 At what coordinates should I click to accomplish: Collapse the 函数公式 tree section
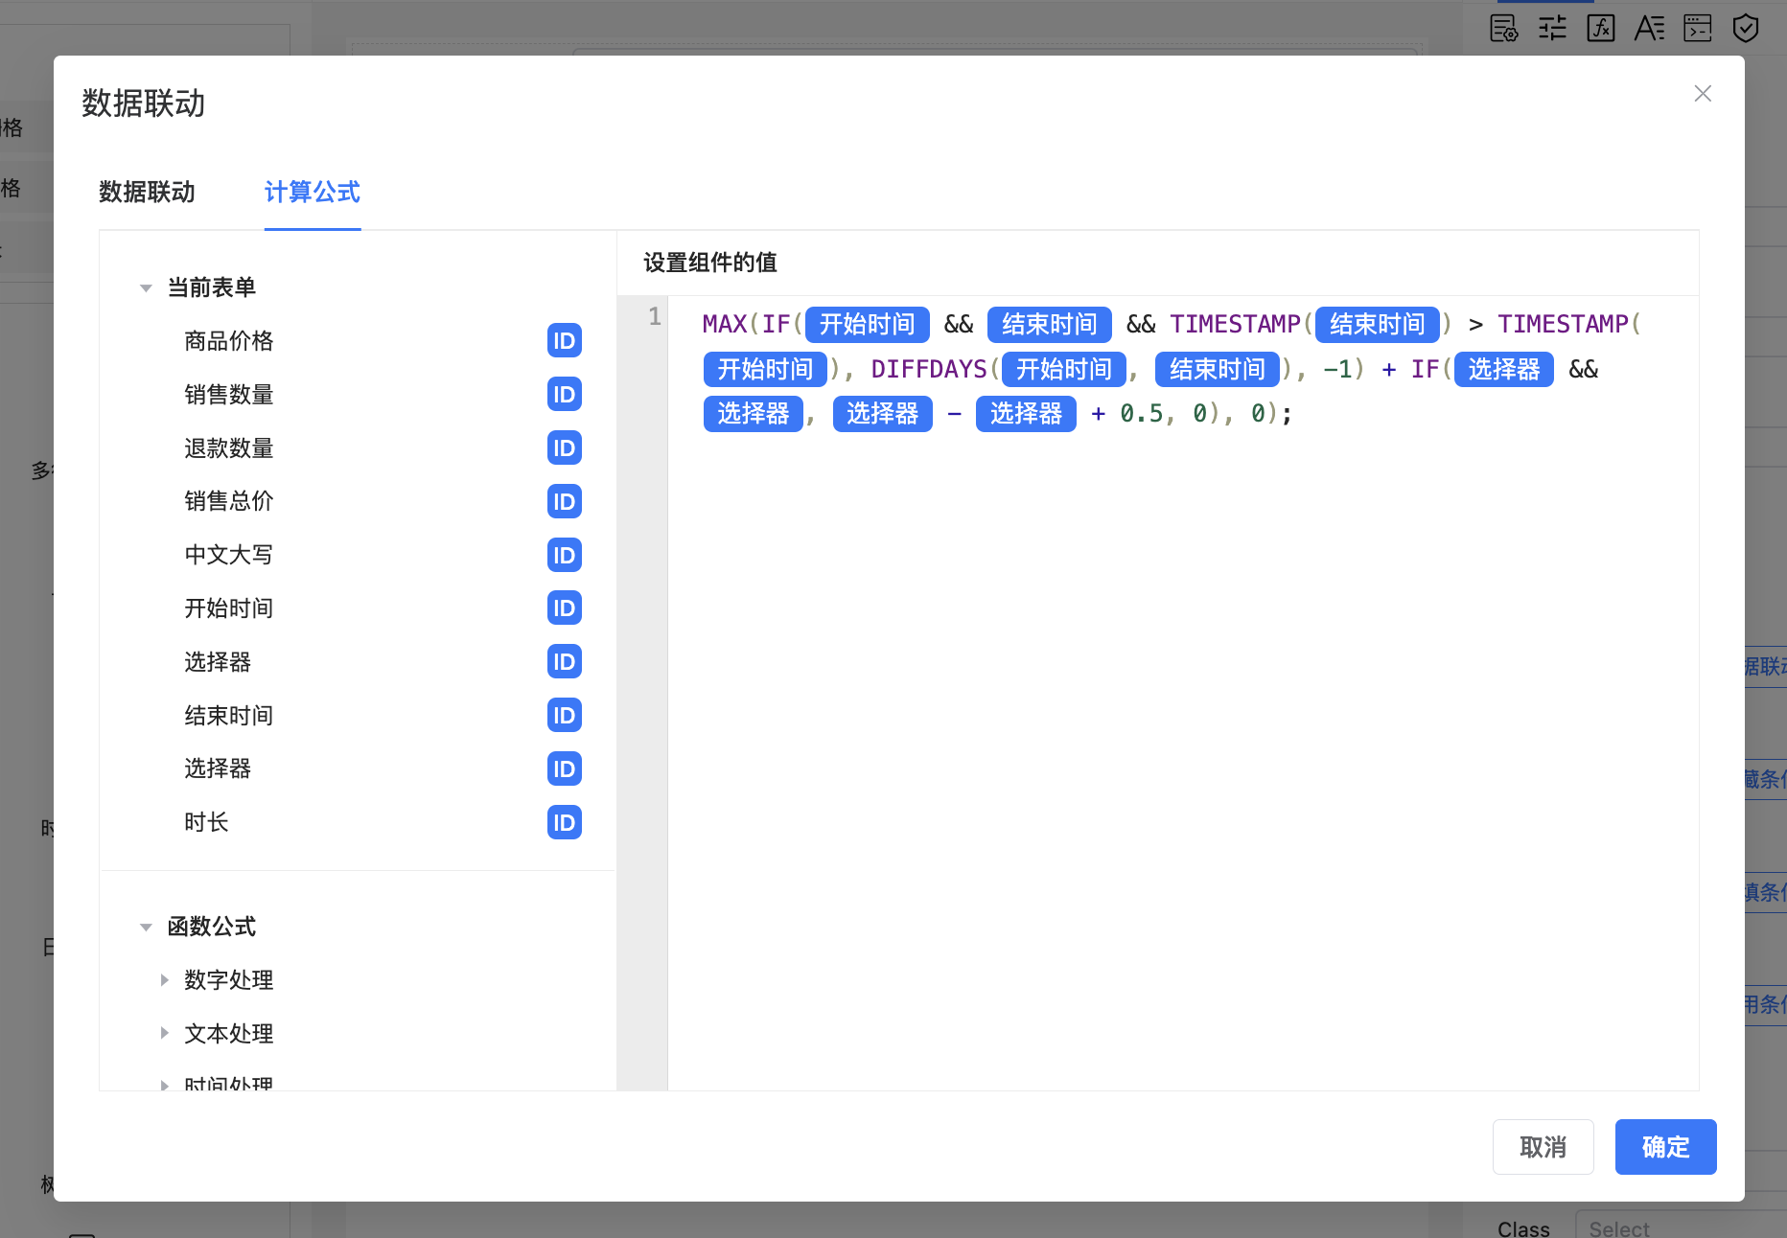(146, 927)
